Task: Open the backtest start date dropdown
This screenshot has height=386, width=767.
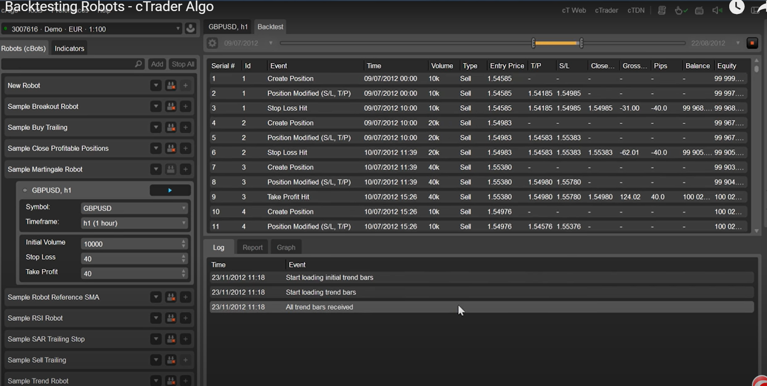Action: pos(271,43)
